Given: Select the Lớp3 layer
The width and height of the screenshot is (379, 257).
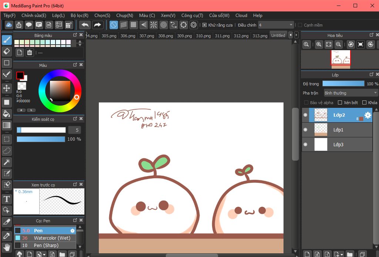Looking at the screenshot, I should (x=338, y=144).
